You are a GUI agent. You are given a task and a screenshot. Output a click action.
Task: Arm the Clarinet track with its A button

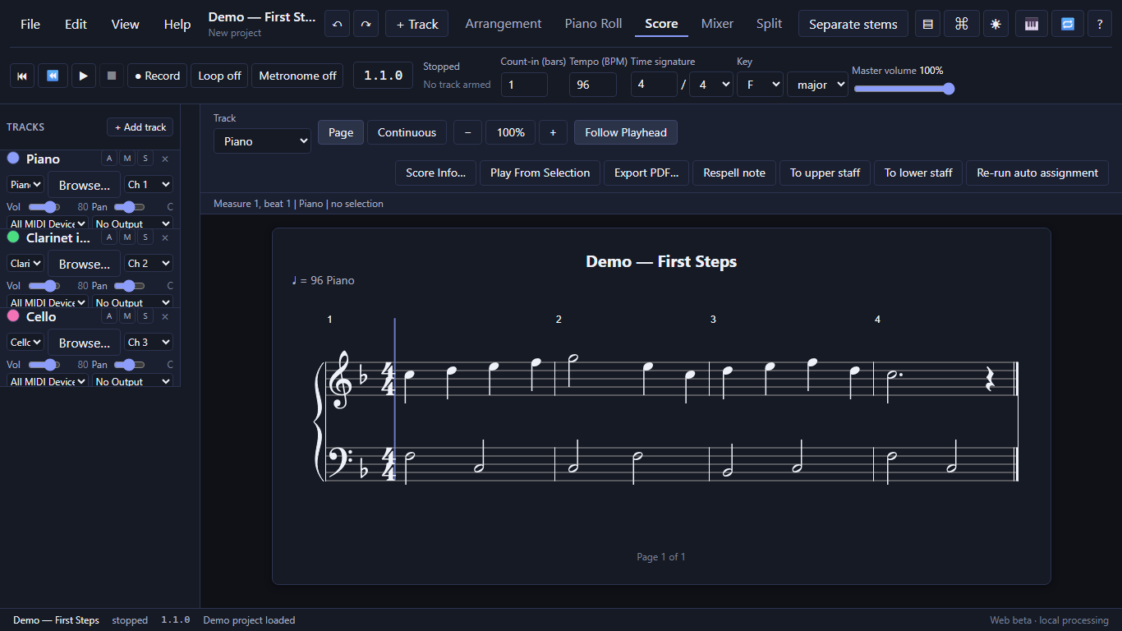pyautogui.click(x=109, y=237)
